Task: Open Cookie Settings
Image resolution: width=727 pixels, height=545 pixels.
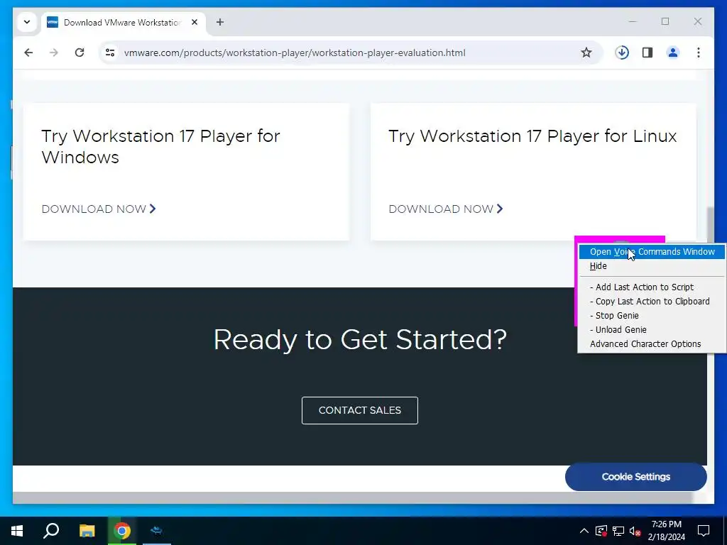Action: click(x=635, y=476)
